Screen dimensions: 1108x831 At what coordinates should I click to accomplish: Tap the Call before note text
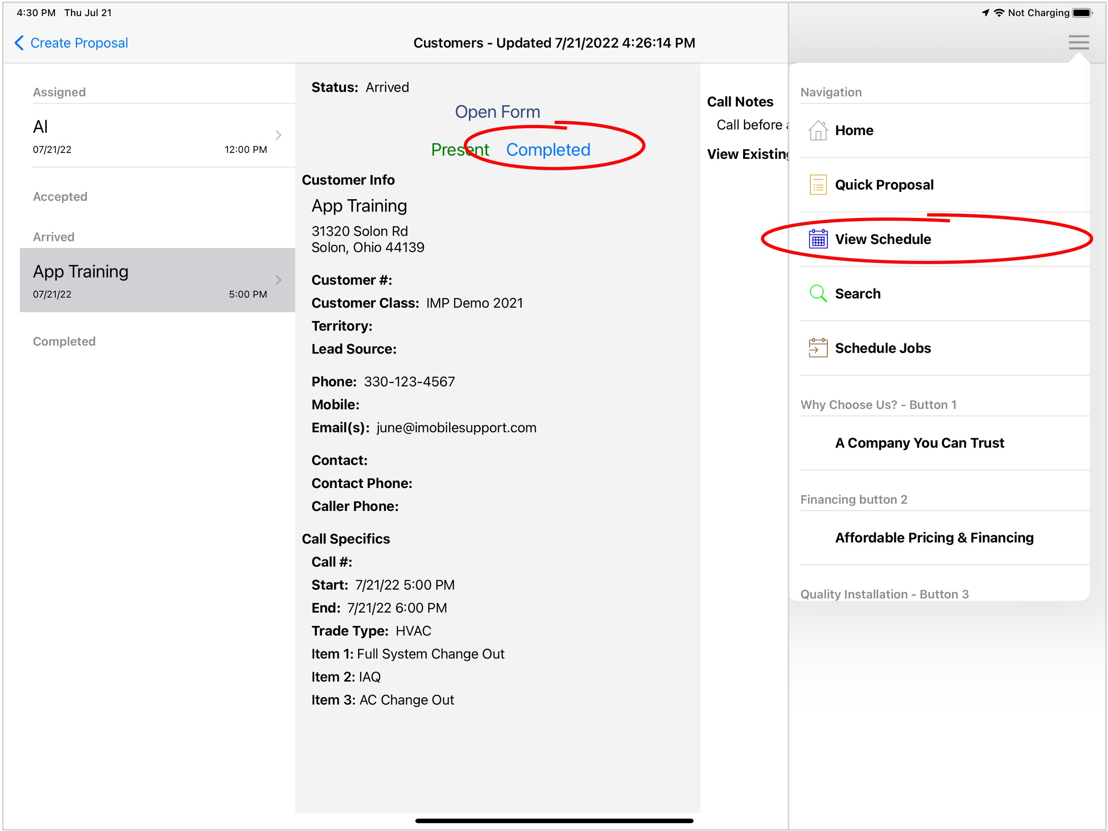coord(752,125)
